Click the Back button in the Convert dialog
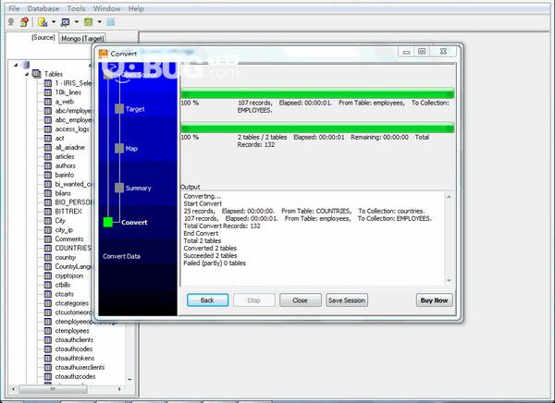 point(207,300)
